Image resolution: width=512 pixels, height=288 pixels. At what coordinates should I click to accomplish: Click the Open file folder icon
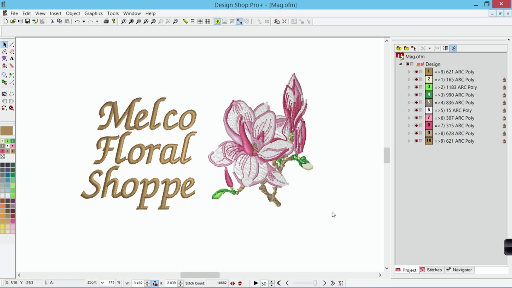(x=13, y=21)
